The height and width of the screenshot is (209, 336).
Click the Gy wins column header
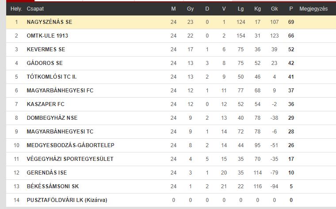coord(190,9)
